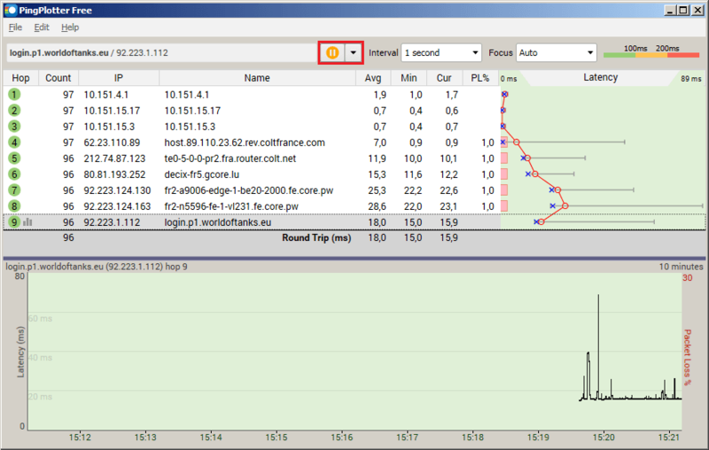
Task: Open the Interval dropdown set to 1 second
Action: point(441,53)
